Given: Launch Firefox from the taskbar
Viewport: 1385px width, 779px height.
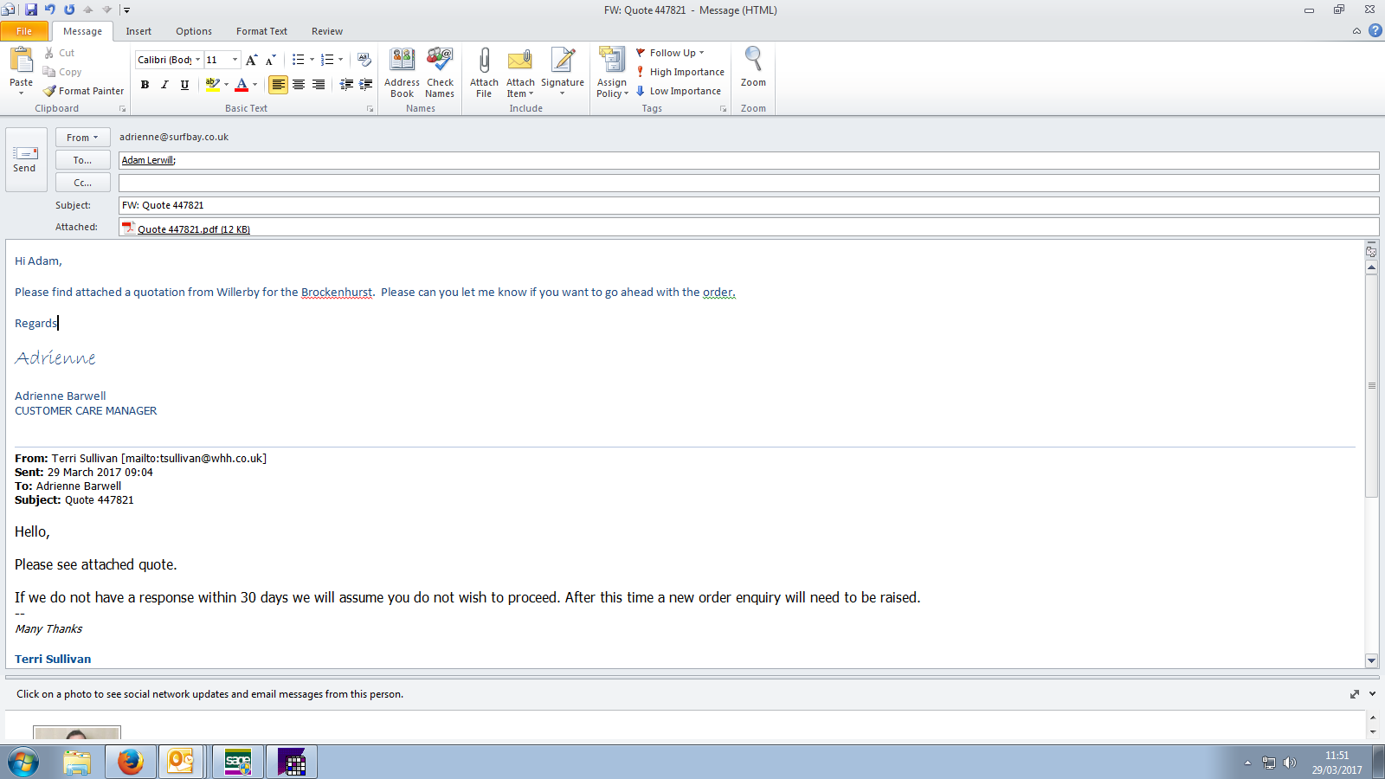Looking at the screenshot, I should (131, 762).
